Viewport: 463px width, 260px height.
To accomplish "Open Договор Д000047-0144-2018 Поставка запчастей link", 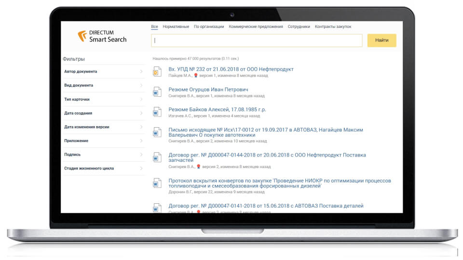I will coord(267,157).
